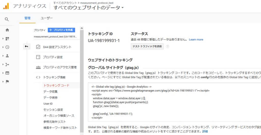The image size is (261, 135).
Task: Click the gtag('config', 'UA-198199931-1') code line
Action: (113, 114)
